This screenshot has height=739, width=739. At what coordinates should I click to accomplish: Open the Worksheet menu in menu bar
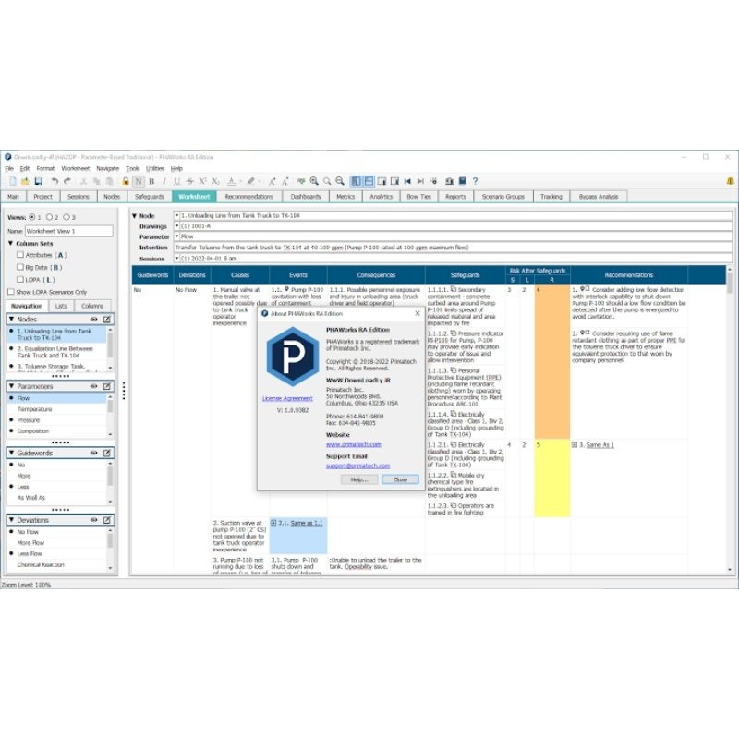pyautogui.click(x=76, y=169)
